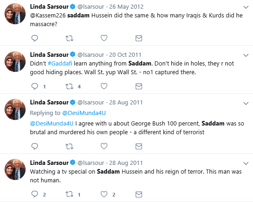Send the Gaddafi tweet via direct message
253x202 pixels.
(x=139, y=86)
